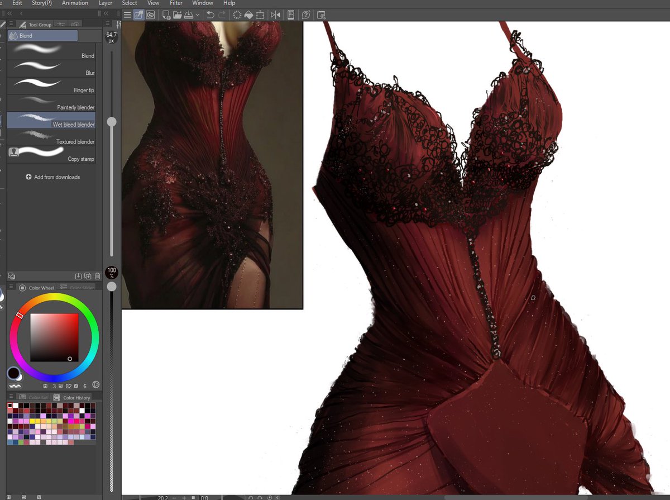Click the Clear (dotted circle) icon
Image resolution: width=670 pixels, height=500 pixels.
point(237,15)
